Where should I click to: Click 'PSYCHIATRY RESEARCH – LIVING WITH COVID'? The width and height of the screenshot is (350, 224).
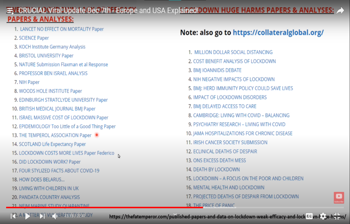239,125
